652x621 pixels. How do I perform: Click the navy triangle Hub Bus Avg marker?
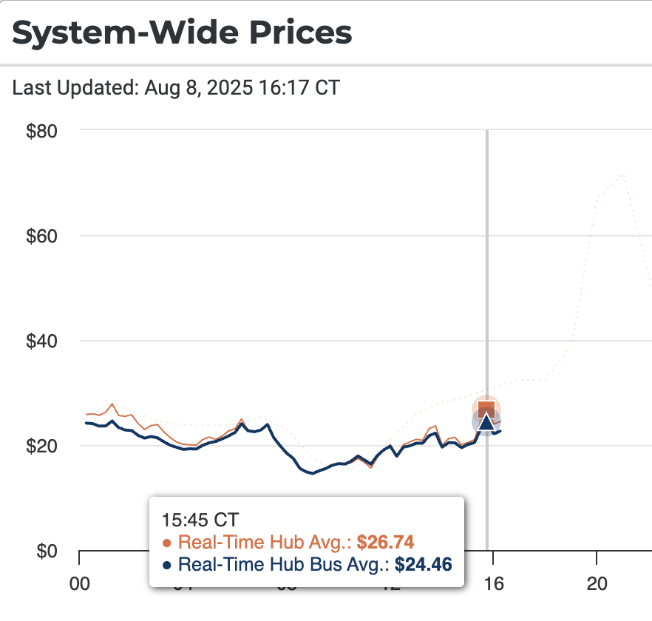[486, 422]
